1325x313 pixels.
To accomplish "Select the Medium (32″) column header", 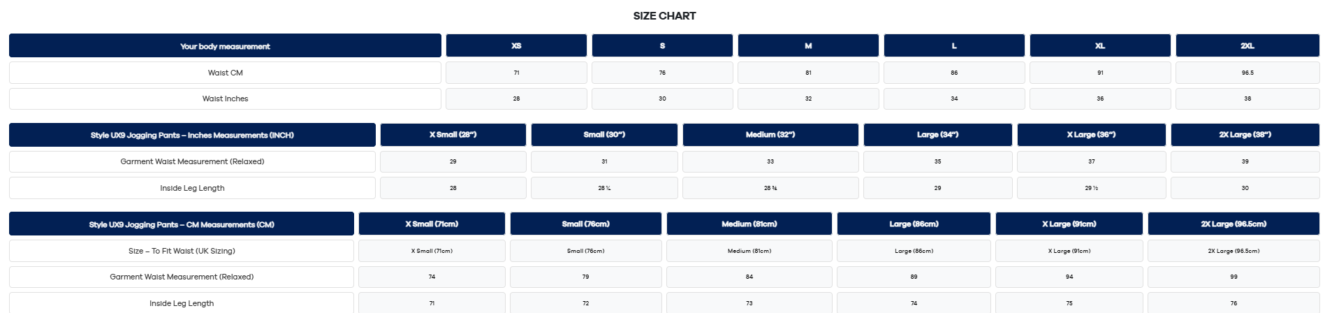I will (x=770, y=135).
